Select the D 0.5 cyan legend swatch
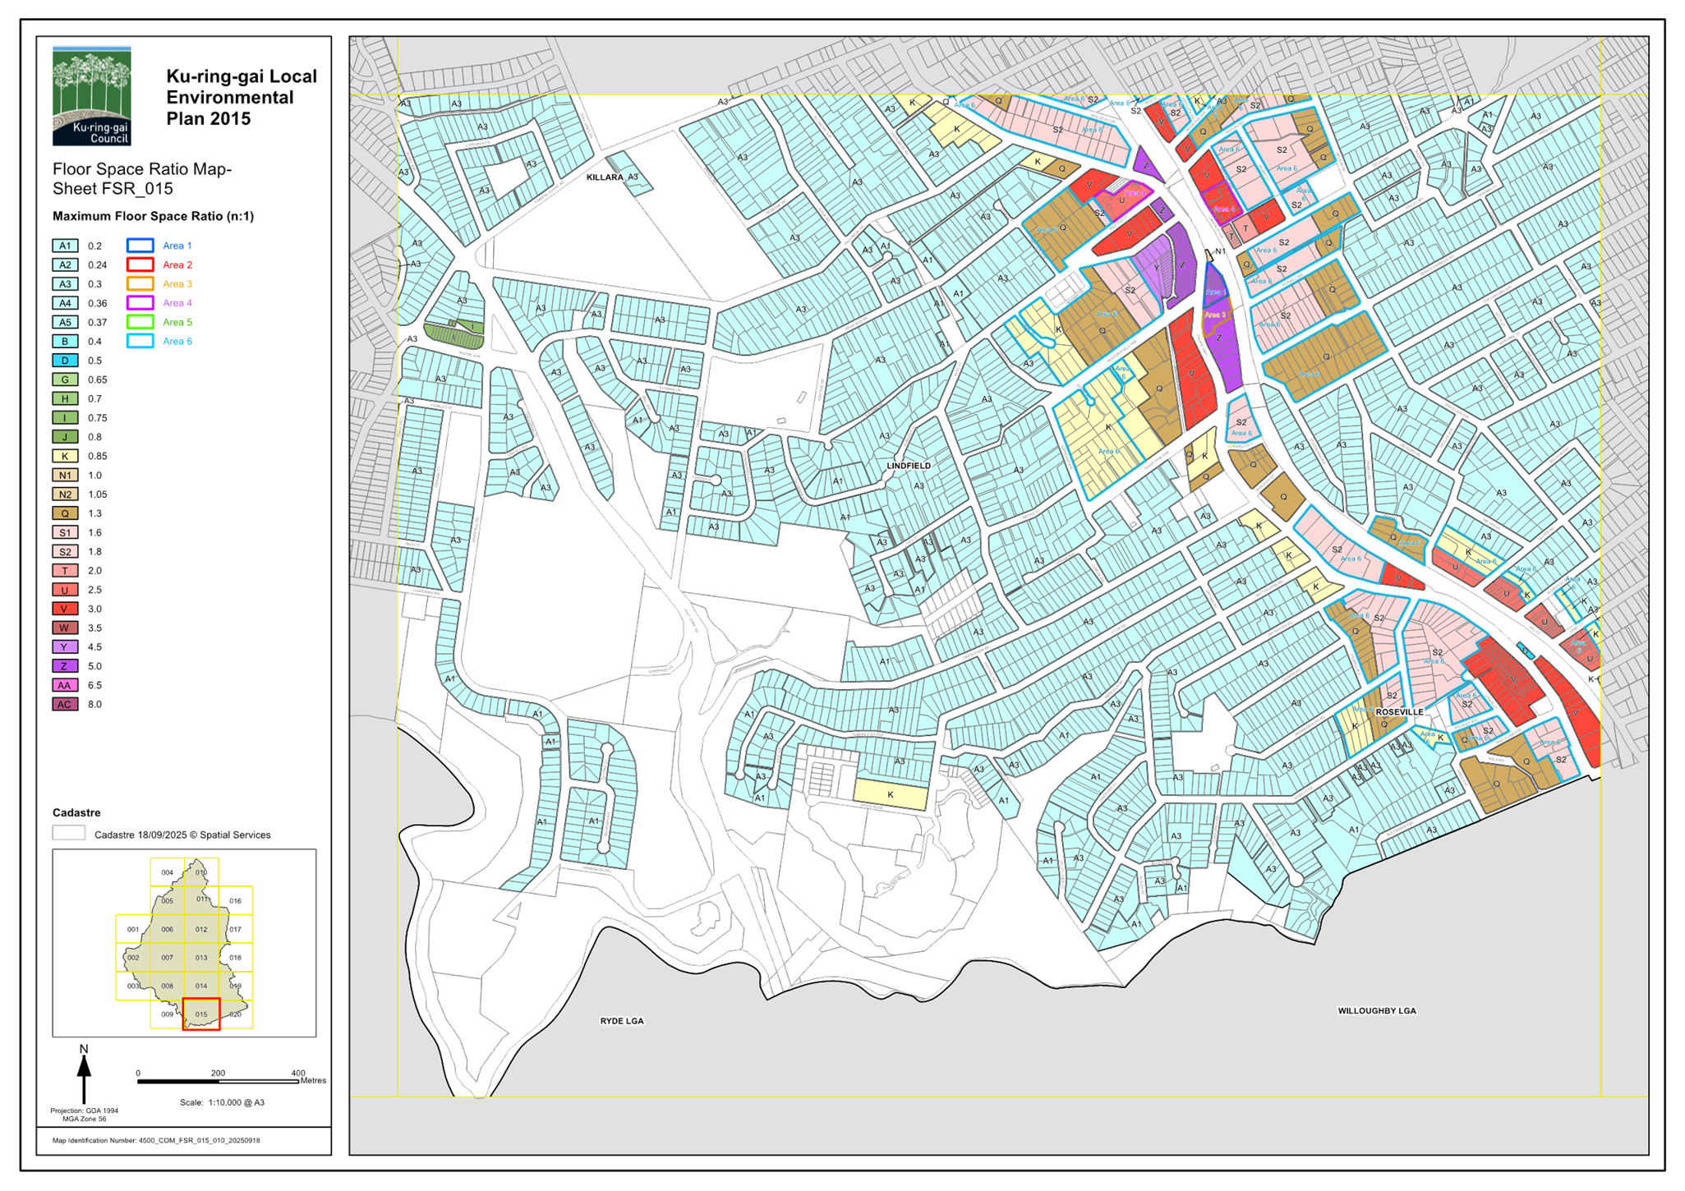 (x=65, y=361)
